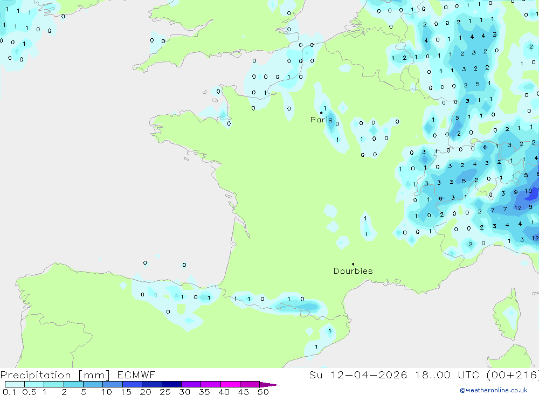Click the Dourbies location label
This screenshot has height=395, width=539.
tap(353, 271)
